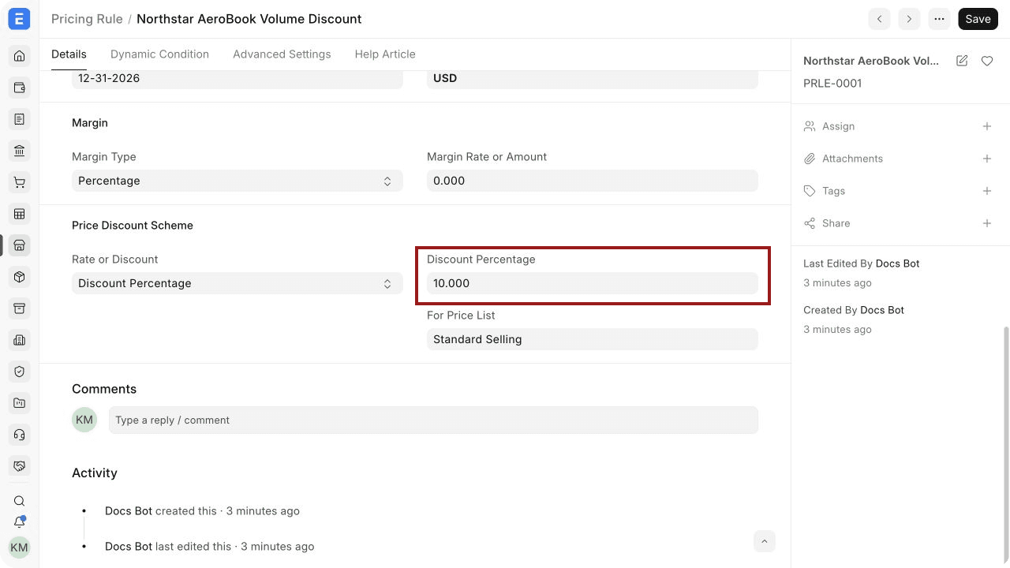Share the document with Share plus
The height and width of the screenshot is (568, 1010).
[987, 223]
